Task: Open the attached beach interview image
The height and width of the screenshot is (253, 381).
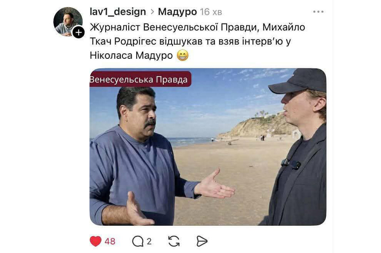Action: coord(208,147)
